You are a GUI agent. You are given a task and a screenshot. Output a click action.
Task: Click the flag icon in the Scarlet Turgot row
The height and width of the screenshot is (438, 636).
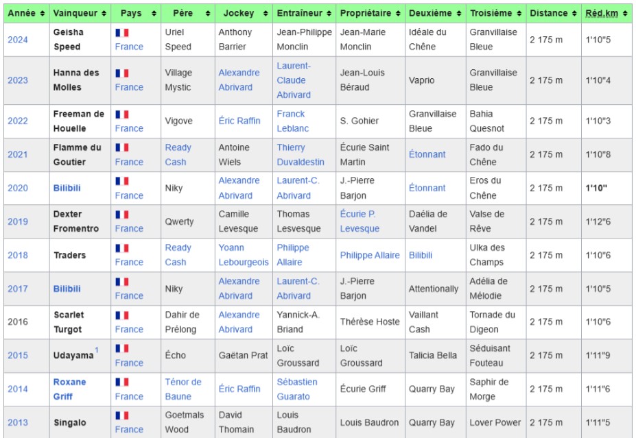(121, 315)
